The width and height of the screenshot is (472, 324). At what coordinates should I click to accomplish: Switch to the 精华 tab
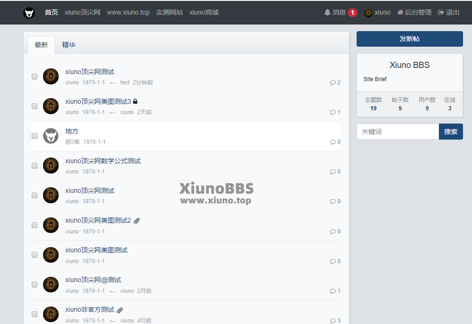click(x=69, y=45)
